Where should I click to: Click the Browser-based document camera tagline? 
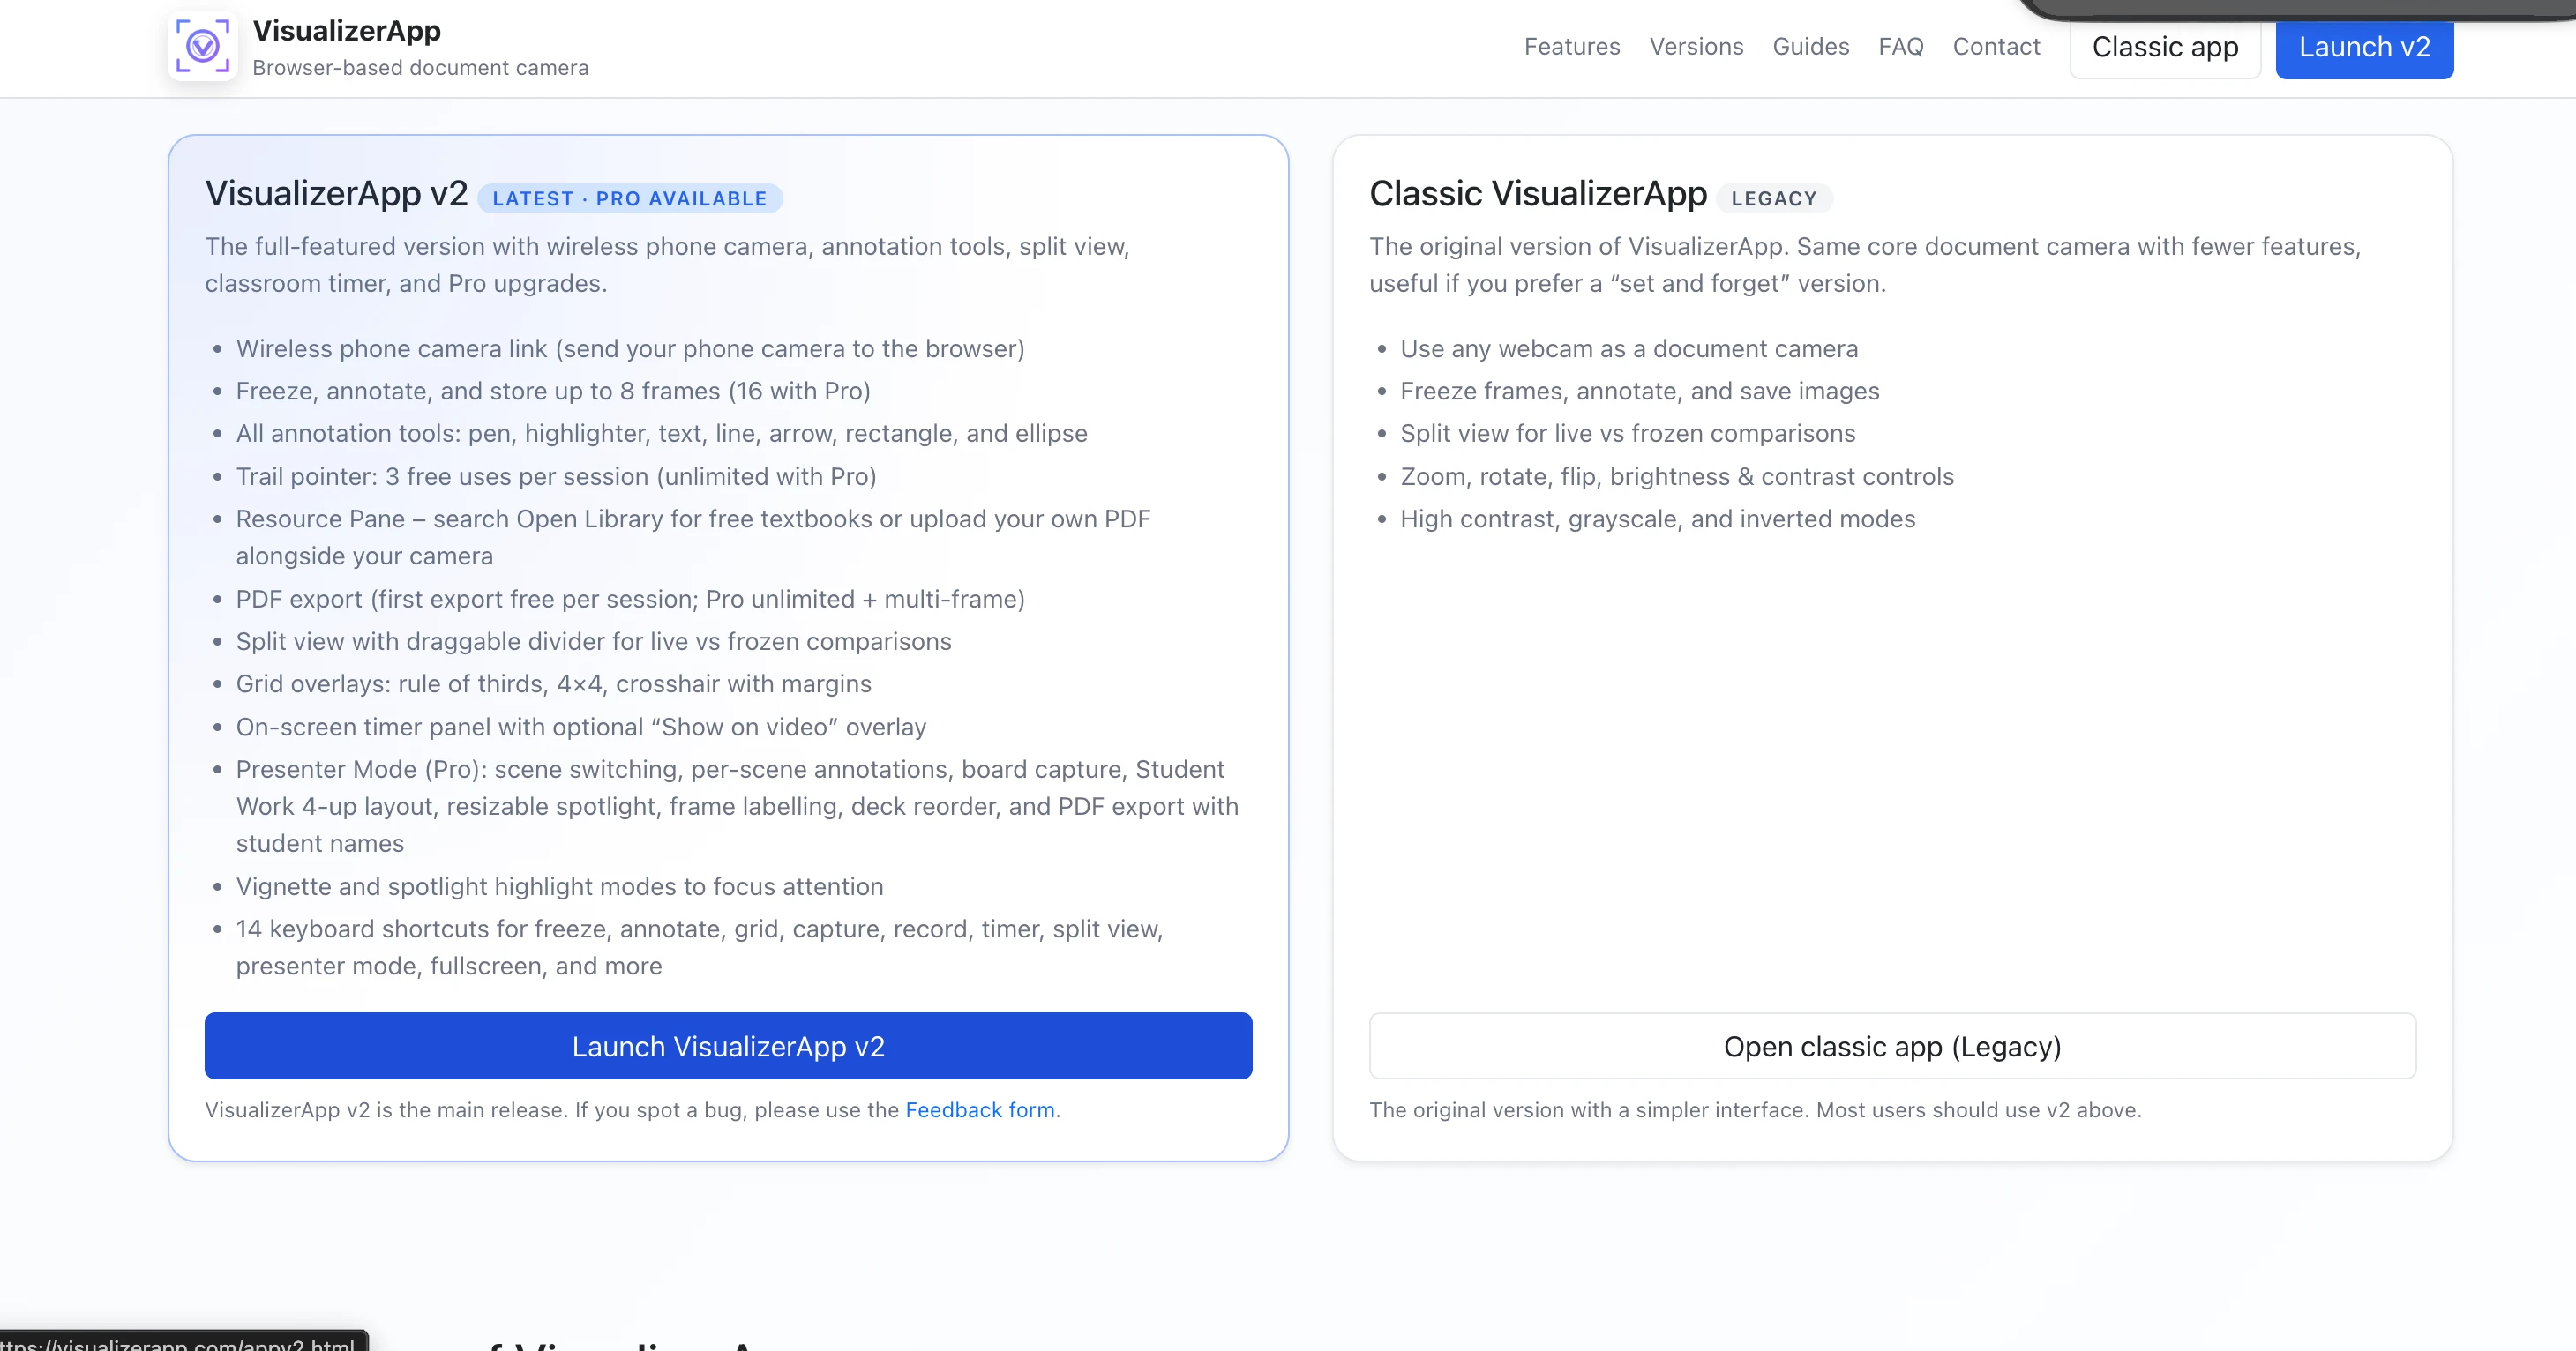click(420, 68)
